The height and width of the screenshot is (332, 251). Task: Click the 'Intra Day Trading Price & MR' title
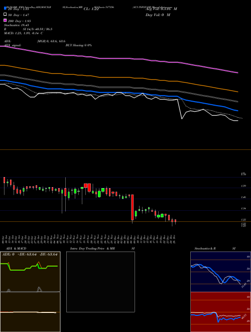[92, 248]
